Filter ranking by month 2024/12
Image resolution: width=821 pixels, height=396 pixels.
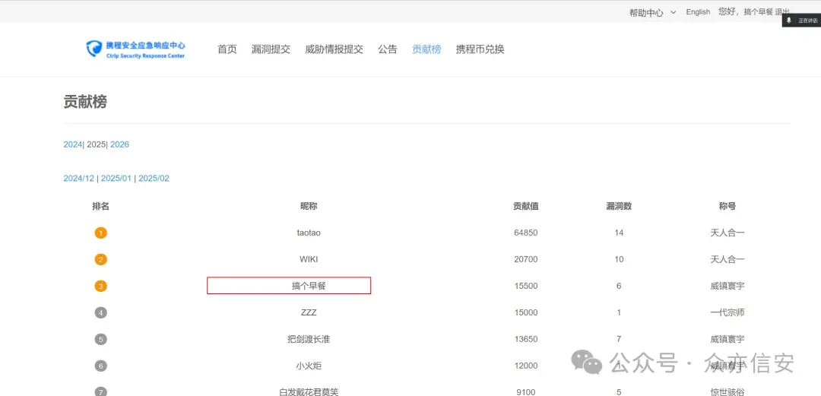coord(79,179)
